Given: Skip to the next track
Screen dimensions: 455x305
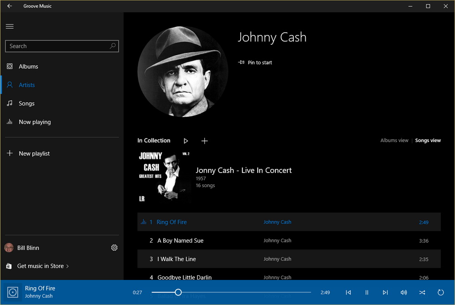Looking at the screenshot, I should 385,292.
